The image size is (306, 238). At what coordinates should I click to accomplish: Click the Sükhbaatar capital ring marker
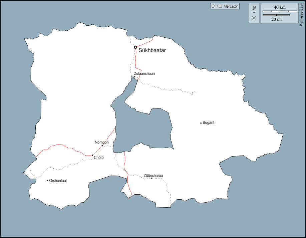135,47
